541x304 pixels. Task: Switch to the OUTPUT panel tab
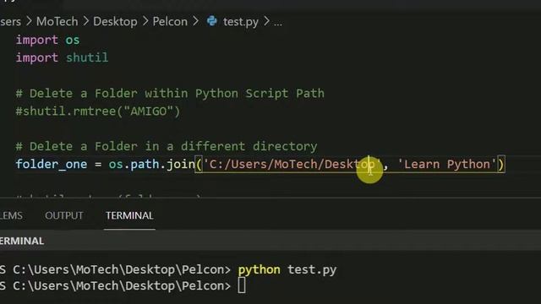click(64, 216)
